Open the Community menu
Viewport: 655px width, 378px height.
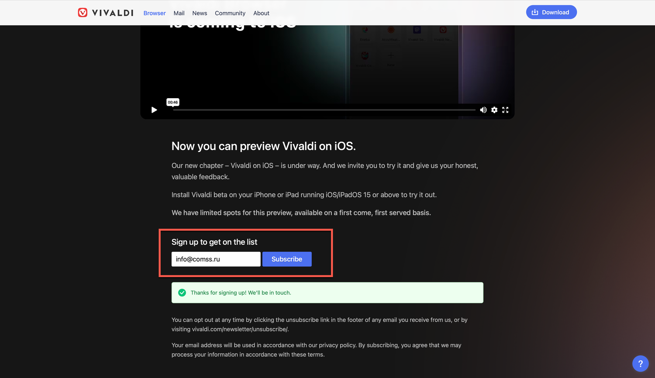(x=230, y=13)
